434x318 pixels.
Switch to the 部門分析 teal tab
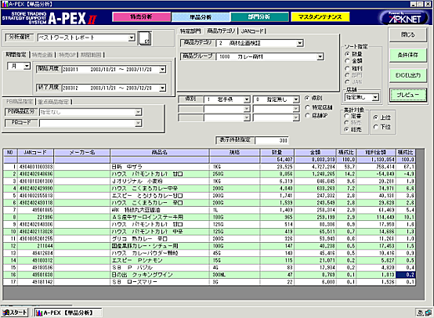pyautogui.click(x=259, y=17)
